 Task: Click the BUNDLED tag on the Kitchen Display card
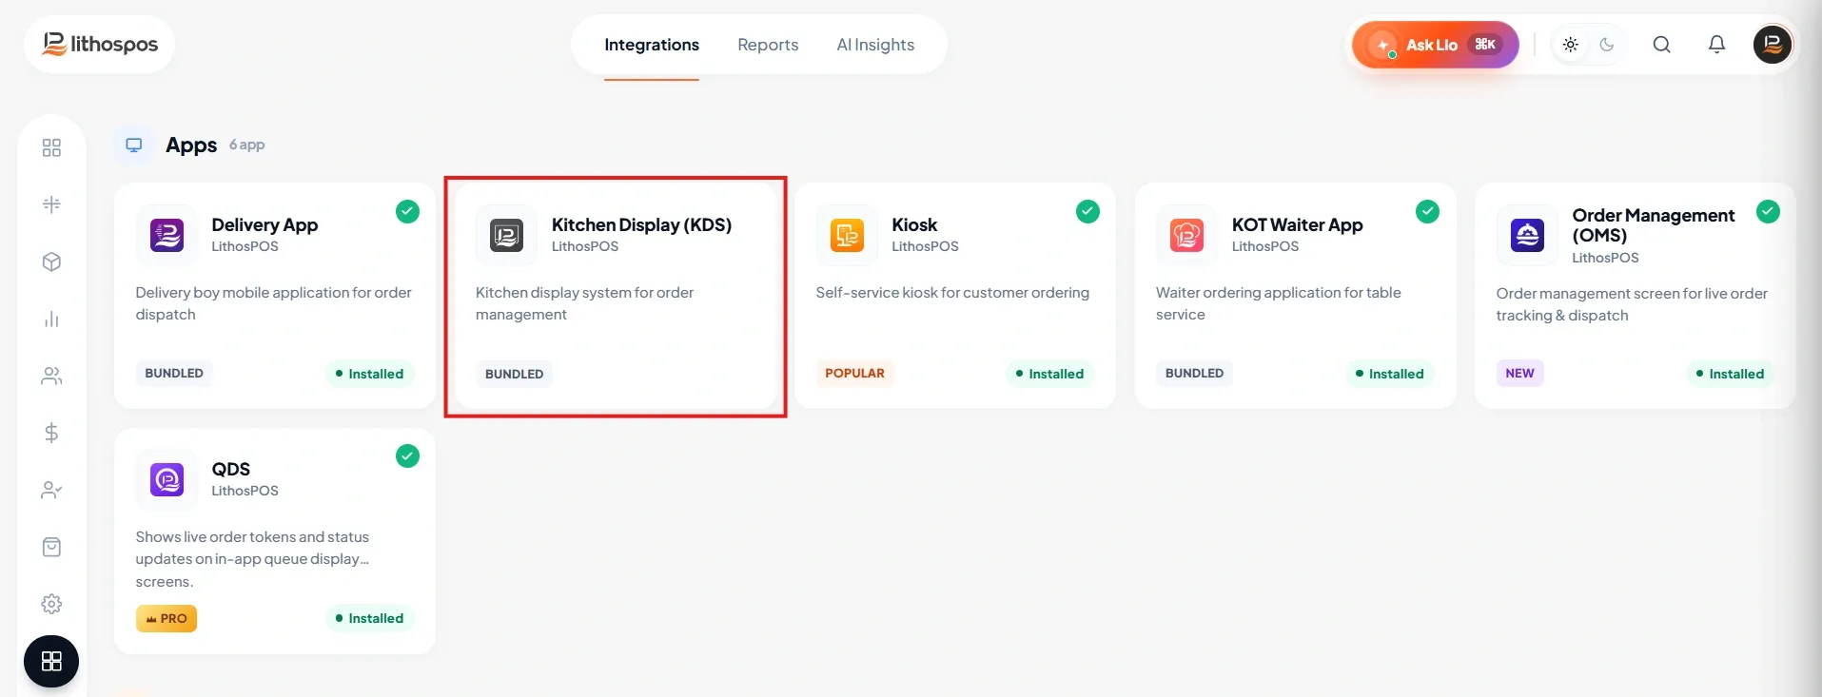pyautogui.click(x=514, y=374)
